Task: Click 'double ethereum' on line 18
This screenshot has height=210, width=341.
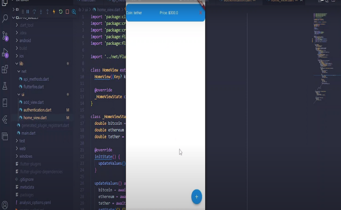Action: [x=109, y=130]
